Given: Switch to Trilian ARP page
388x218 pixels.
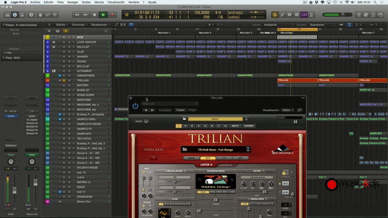Looking at the screenshot, I should (240, 158).
